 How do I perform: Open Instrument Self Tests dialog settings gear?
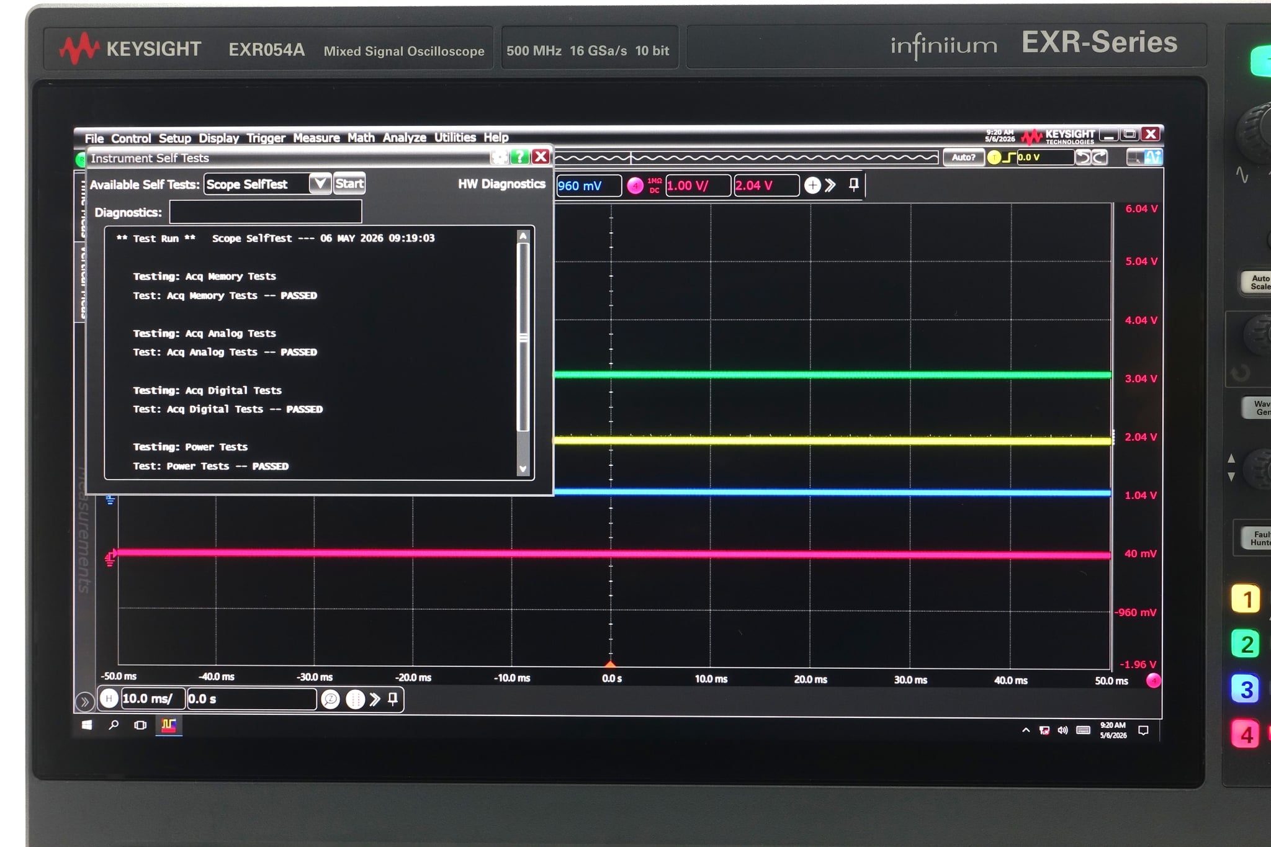(x=499, y=158)
